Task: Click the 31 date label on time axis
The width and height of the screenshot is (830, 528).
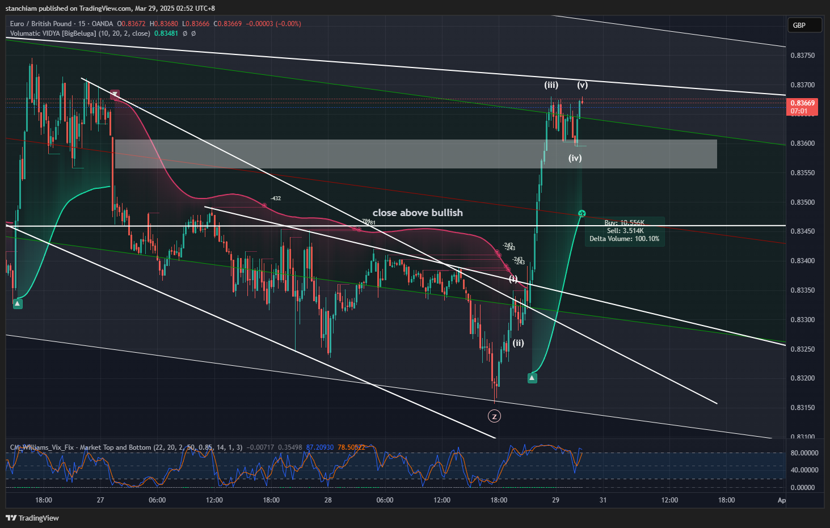Action: (x=603, y=500)
